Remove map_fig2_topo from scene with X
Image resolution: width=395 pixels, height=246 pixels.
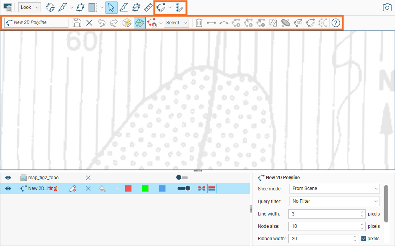[x=88, y=178]
